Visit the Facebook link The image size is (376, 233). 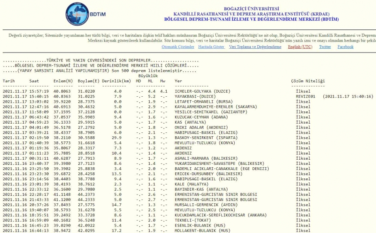[x=346, y=47]
